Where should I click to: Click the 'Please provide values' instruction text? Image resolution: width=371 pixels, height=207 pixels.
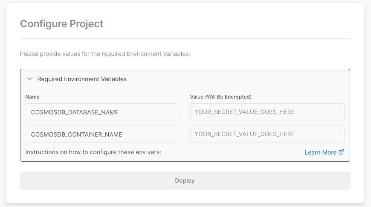[x=104, y=54]
